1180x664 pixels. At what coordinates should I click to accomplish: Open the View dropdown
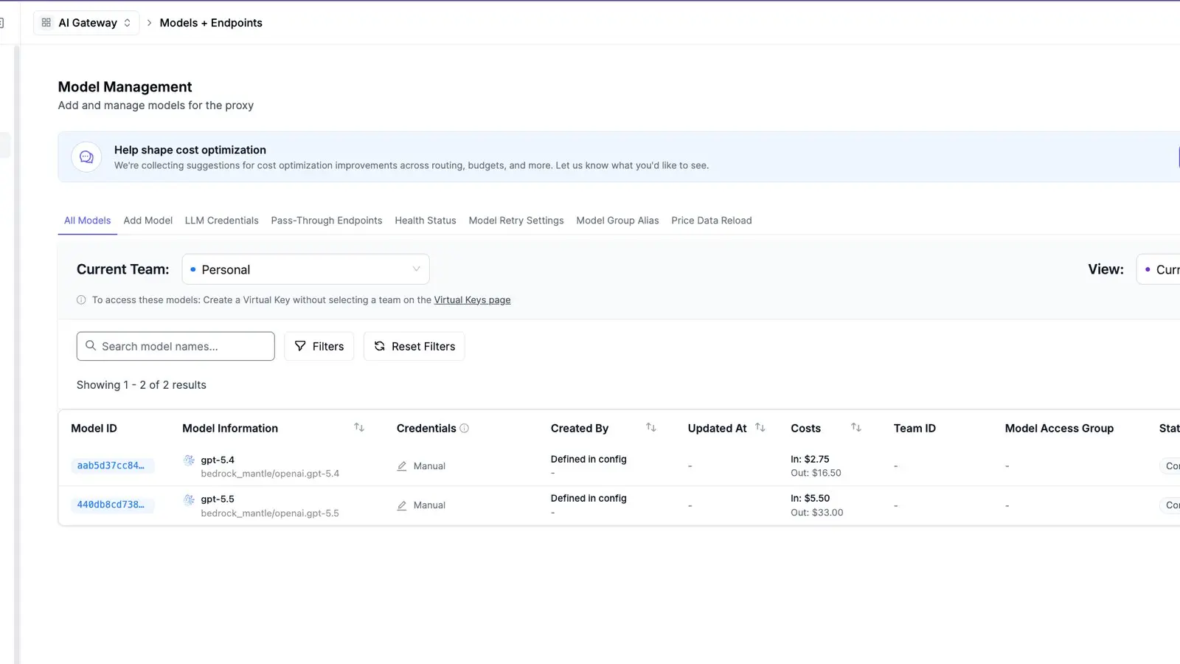[x=1159, y=269]
